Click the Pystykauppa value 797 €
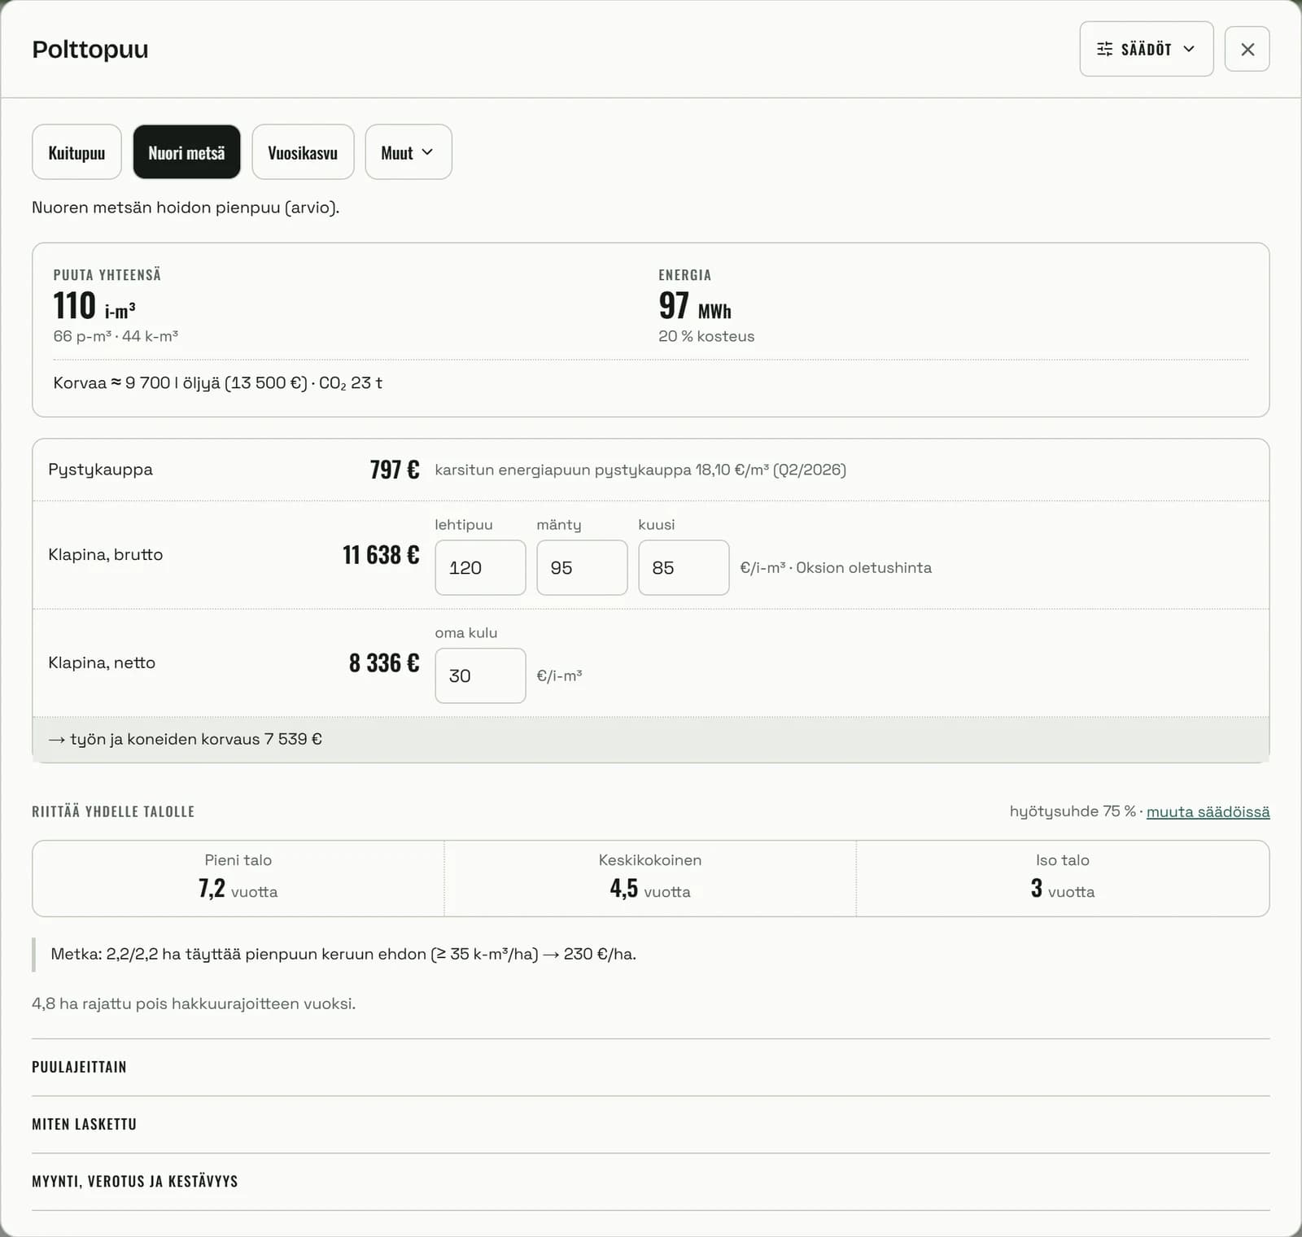This screenshot has height=1237, width=1302. pos(395,470)
